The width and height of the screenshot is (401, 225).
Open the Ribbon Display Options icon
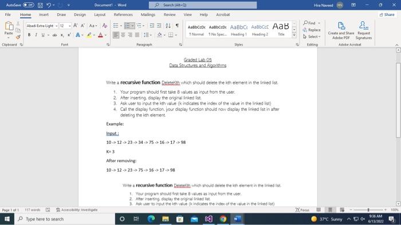point(353,5)
